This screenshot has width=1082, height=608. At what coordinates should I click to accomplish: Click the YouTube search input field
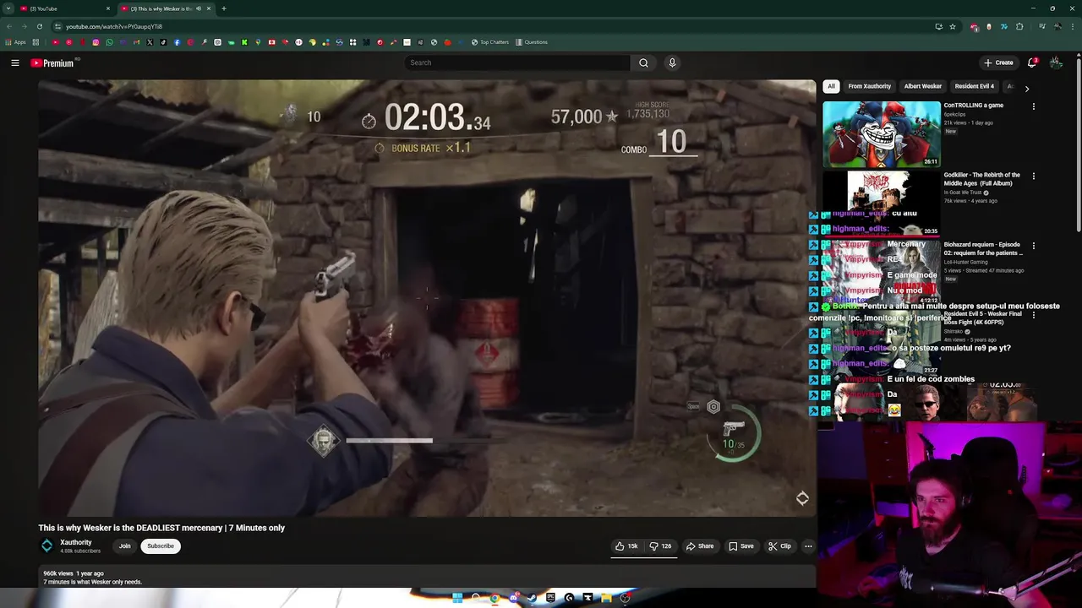[517, 62]
